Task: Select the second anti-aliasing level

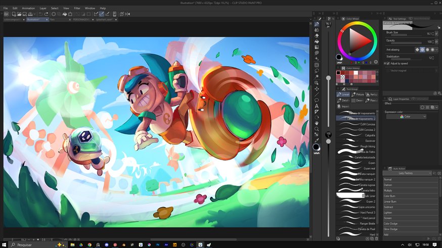Action: [x=422, y=50]
